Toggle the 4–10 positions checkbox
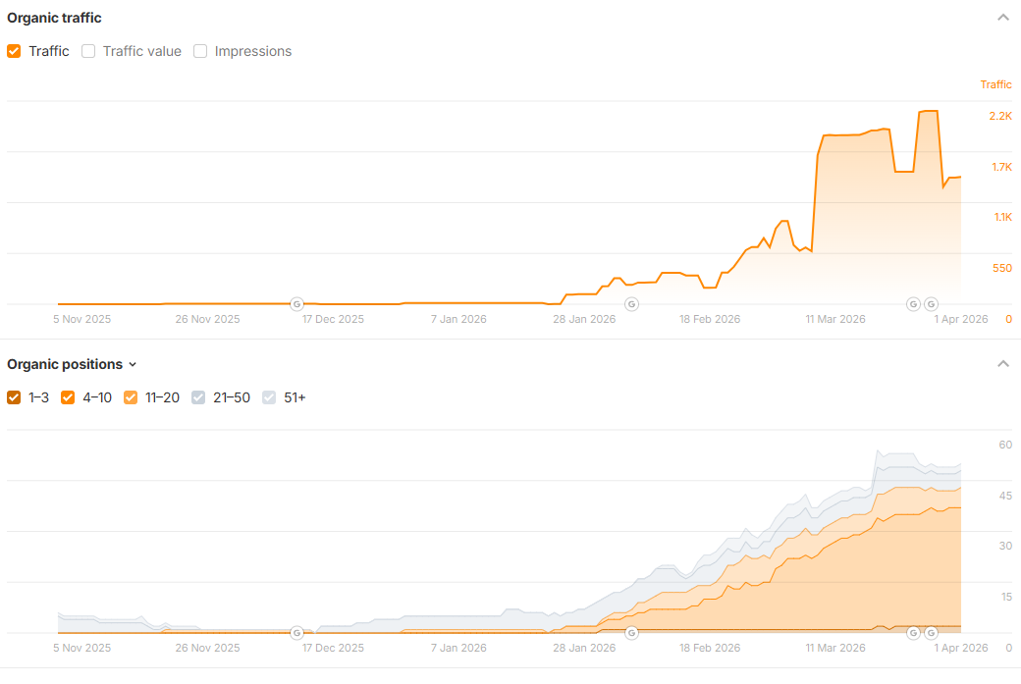 (x=68, y=397)
